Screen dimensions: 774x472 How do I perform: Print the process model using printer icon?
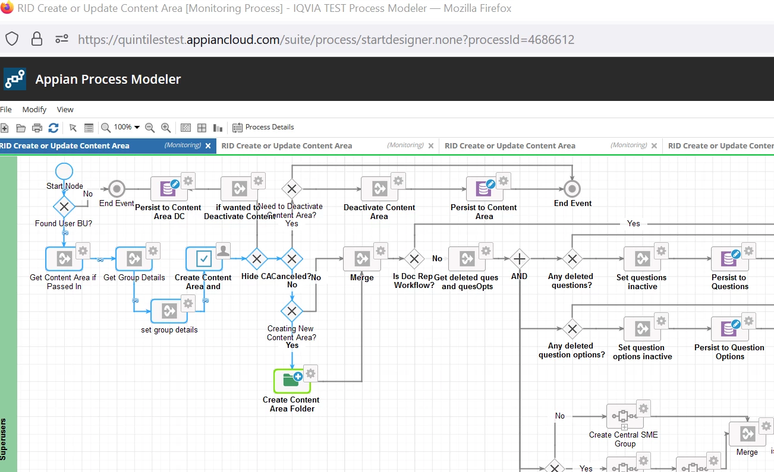pyautogui.click(x=37, y=128)
